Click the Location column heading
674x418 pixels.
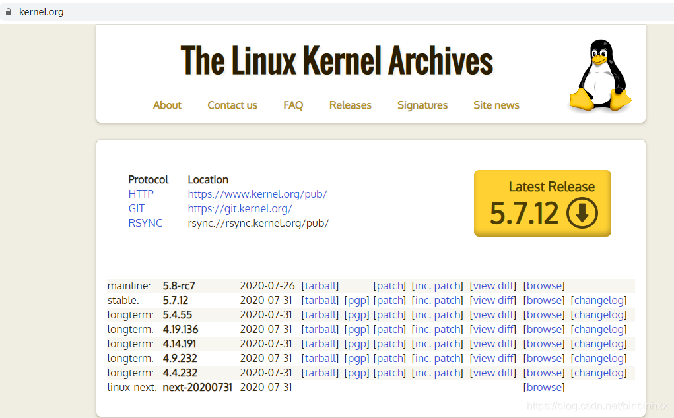[x=208, y=180]
